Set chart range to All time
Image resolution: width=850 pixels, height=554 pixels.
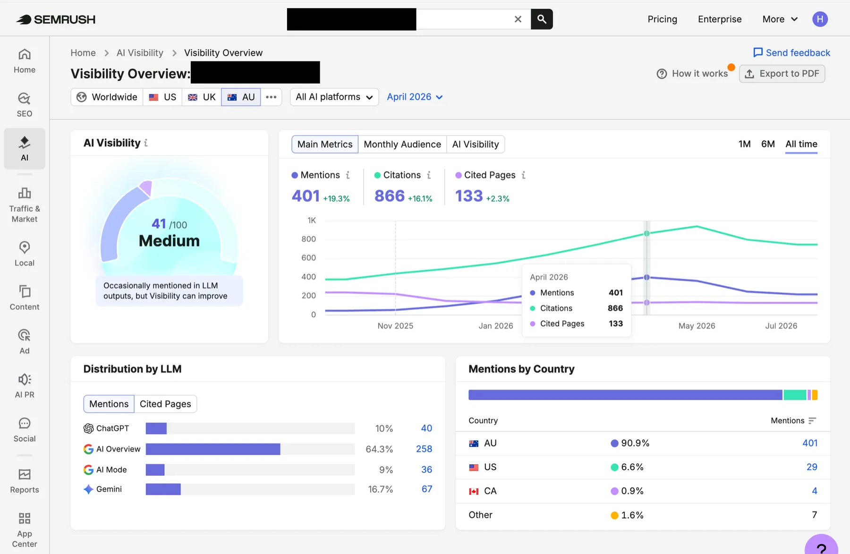click(801, 144)
